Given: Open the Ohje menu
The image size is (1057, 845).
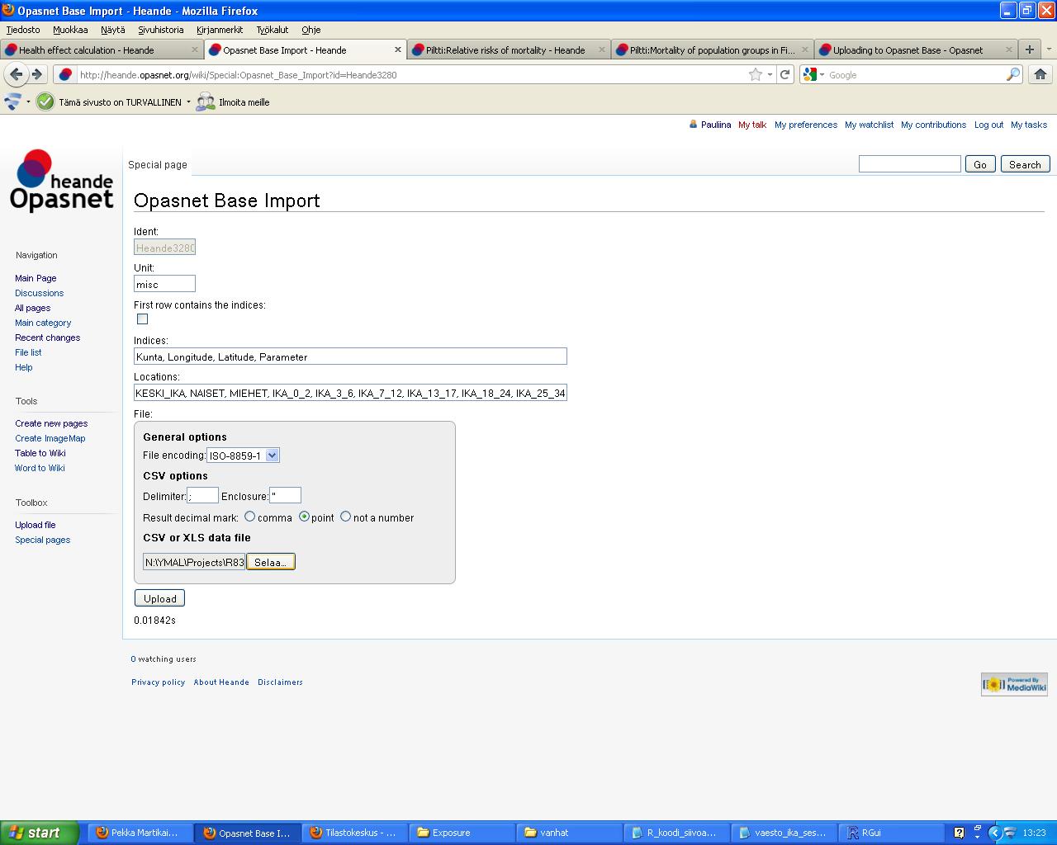Looking at the screenshot, I should [x=310, y=30].
